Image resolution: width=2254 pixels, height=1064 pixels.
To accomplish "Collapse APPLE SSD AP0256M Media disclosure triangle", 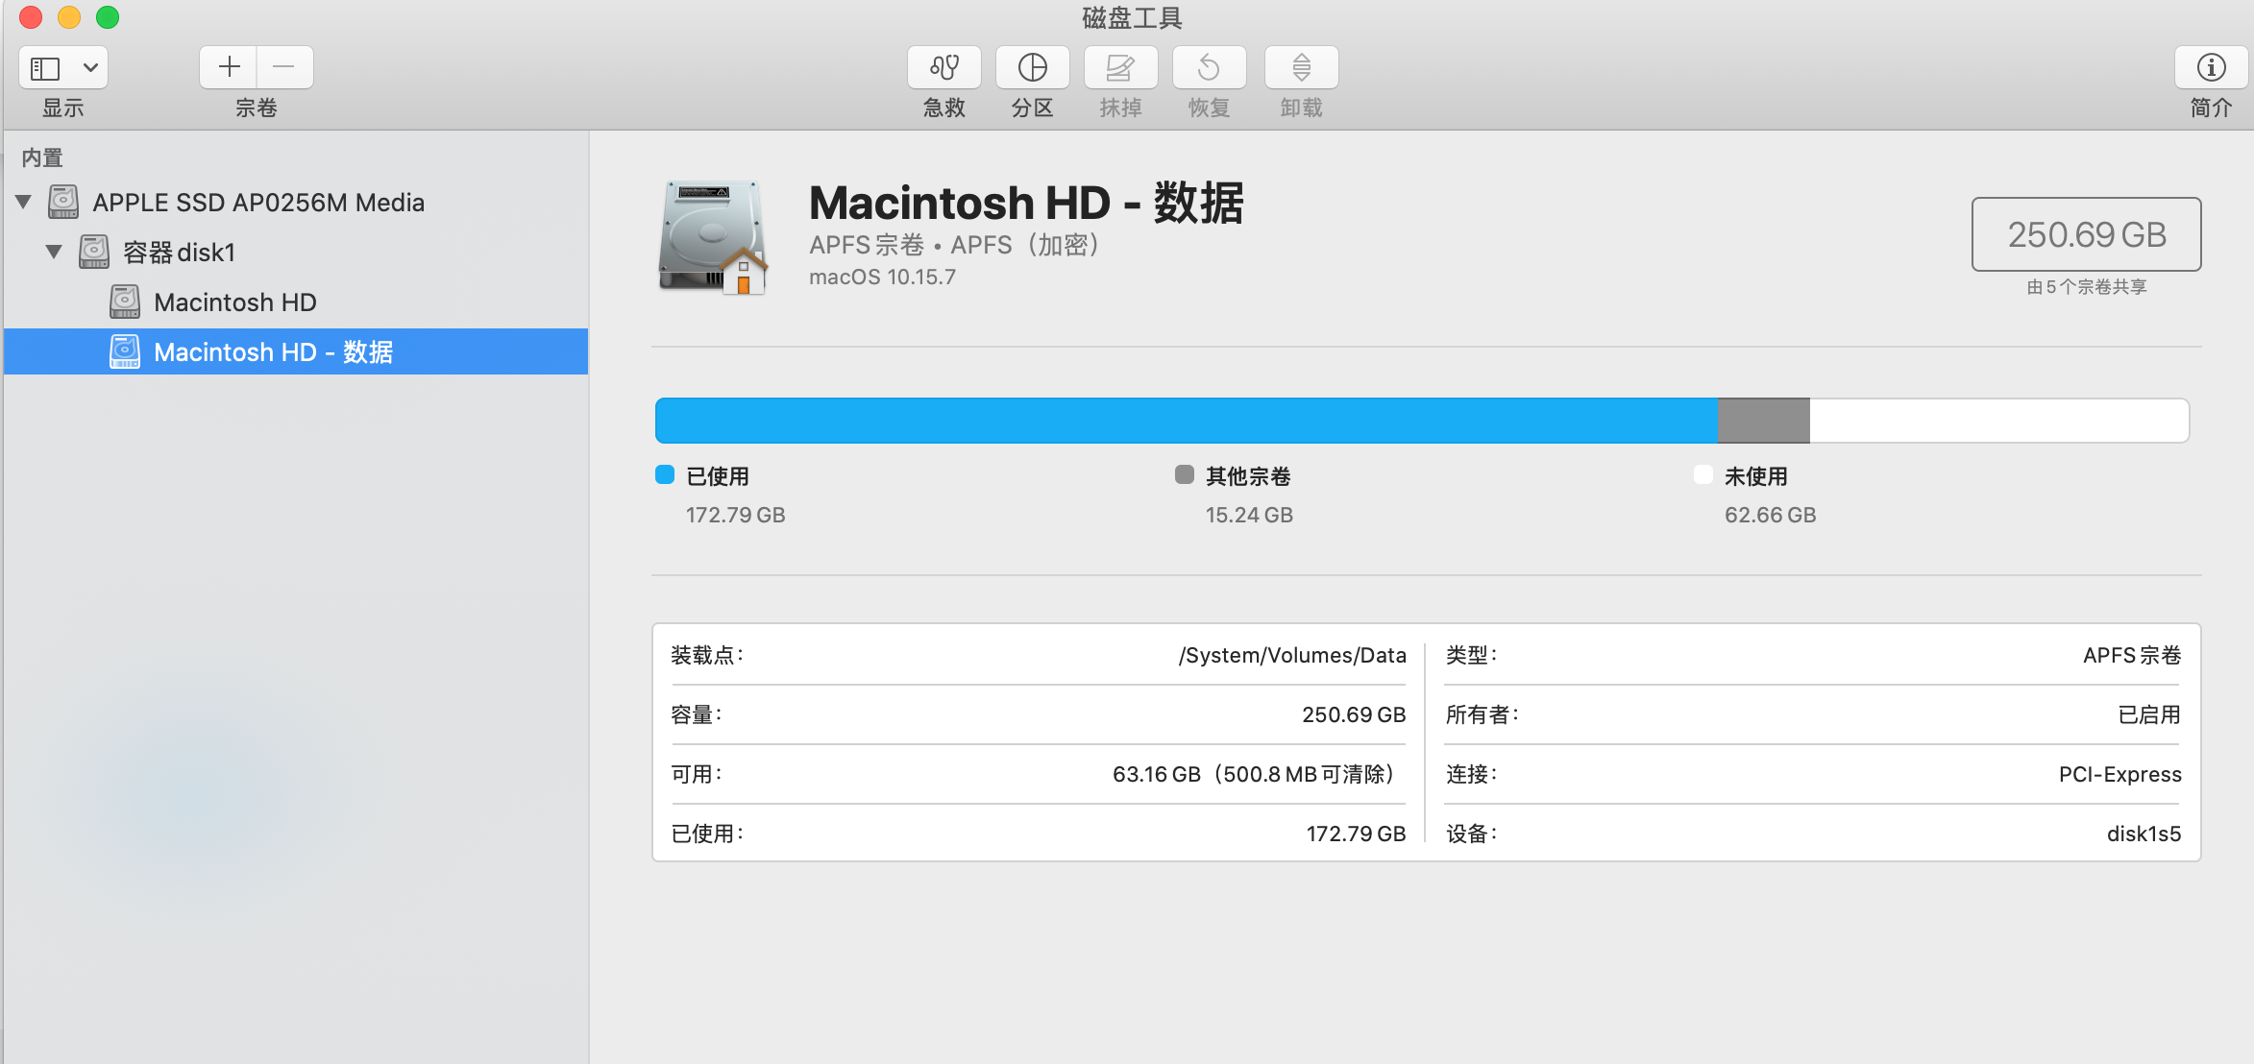I will click(24, 202).
